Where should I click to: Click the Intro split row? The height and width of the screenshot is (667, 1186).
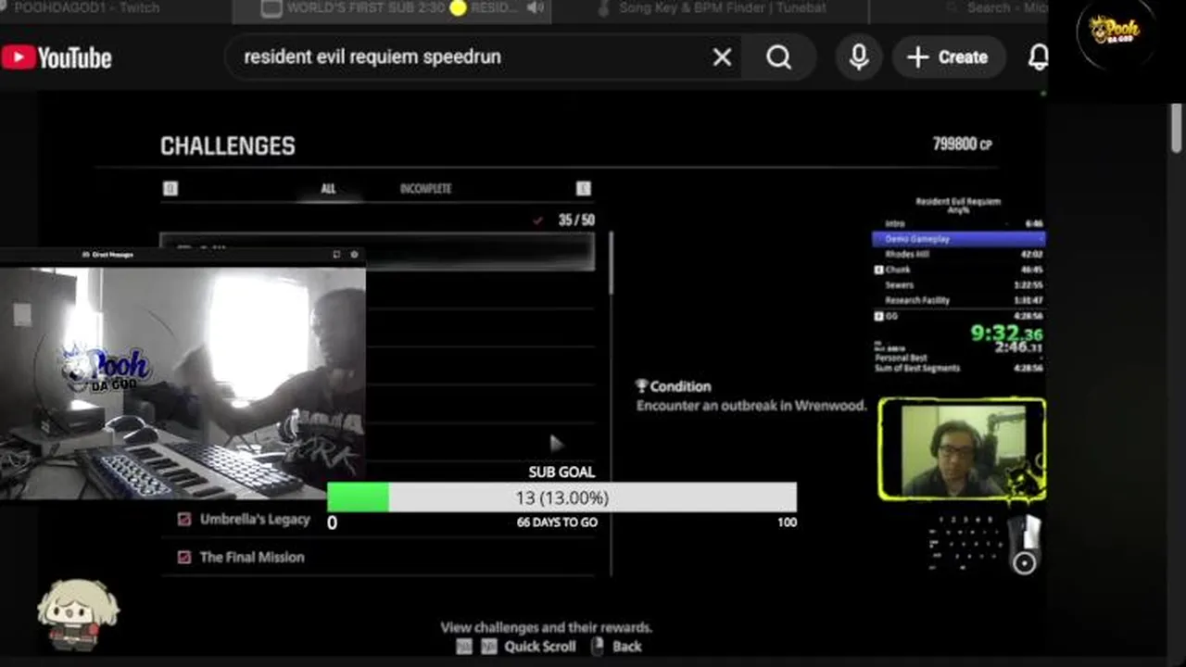[959, 223]
